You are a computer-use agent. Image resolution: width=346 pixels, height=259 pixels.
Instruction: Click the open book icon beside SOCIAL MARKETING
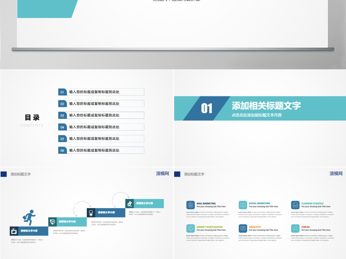[x=243, y=205]
